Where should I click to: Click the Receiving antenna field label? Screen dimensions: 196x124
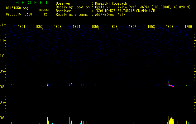click(72, 15)
